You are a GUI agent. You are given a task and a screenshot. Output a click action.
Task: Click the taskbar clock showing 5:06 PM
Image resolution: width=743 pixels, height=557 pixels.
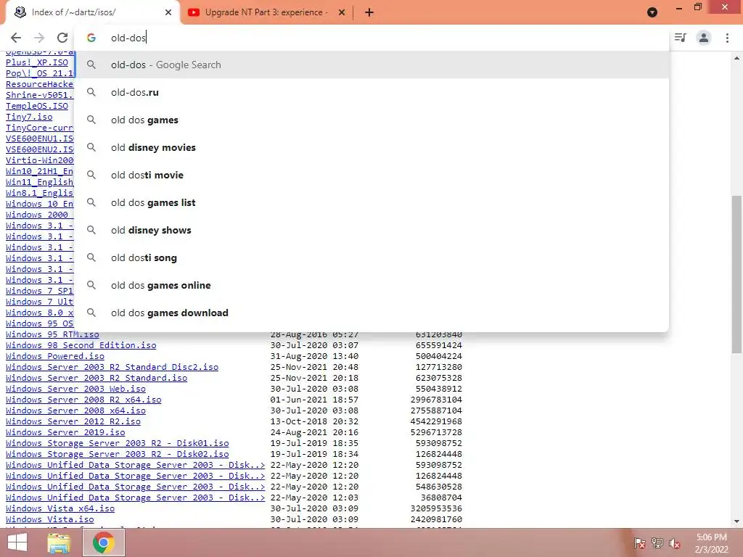tap(711, 543)
